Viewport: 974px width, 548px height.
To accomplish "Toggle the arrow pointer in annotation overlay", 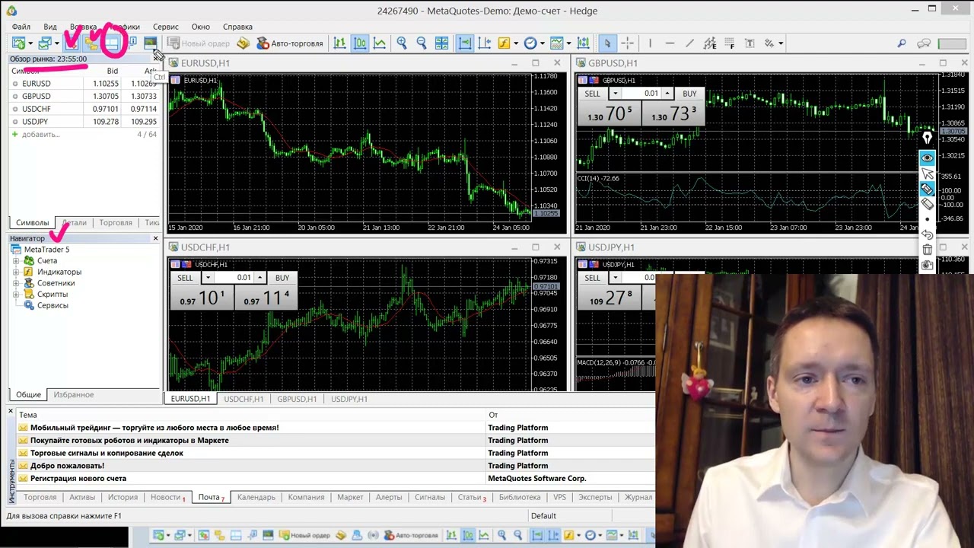I will pos(927,174).
